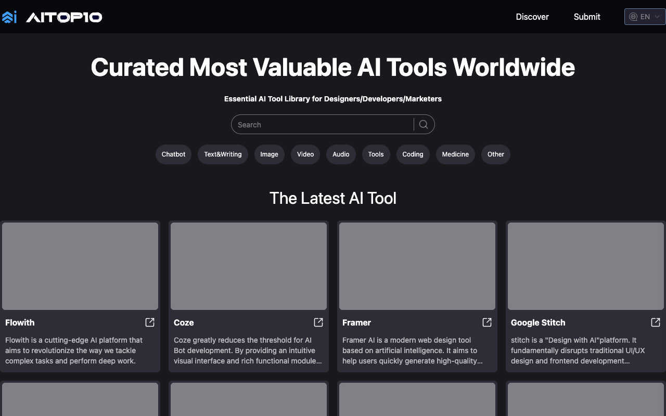Screen dimensions: 666x416
Task: Expand the EN language dropdown
Action: [x=645, y=17]
